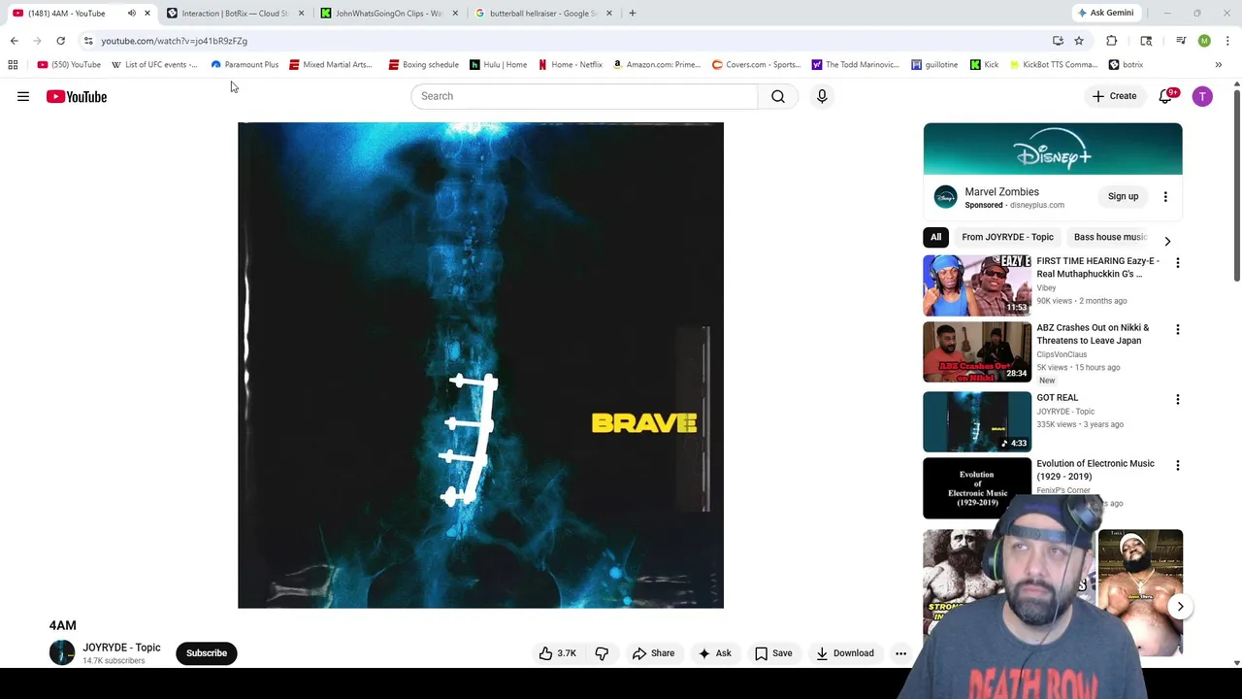Image resolution: width=1242 pixels, height=699 pixels.
Task: Open Chrome extensions puzzle icon
Action: click(x=1112, y=41)
